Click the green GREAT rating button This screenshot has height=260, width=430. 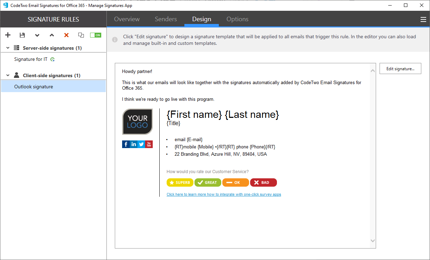click(x=208, y=182)
